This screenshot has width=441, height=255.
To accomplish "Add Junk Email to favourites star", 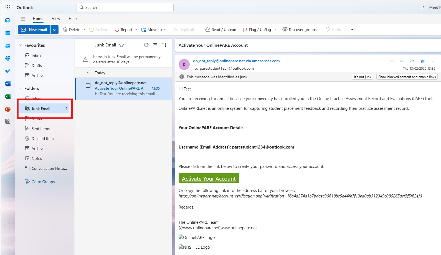I will pyautogui.click(x=121, y=45).
